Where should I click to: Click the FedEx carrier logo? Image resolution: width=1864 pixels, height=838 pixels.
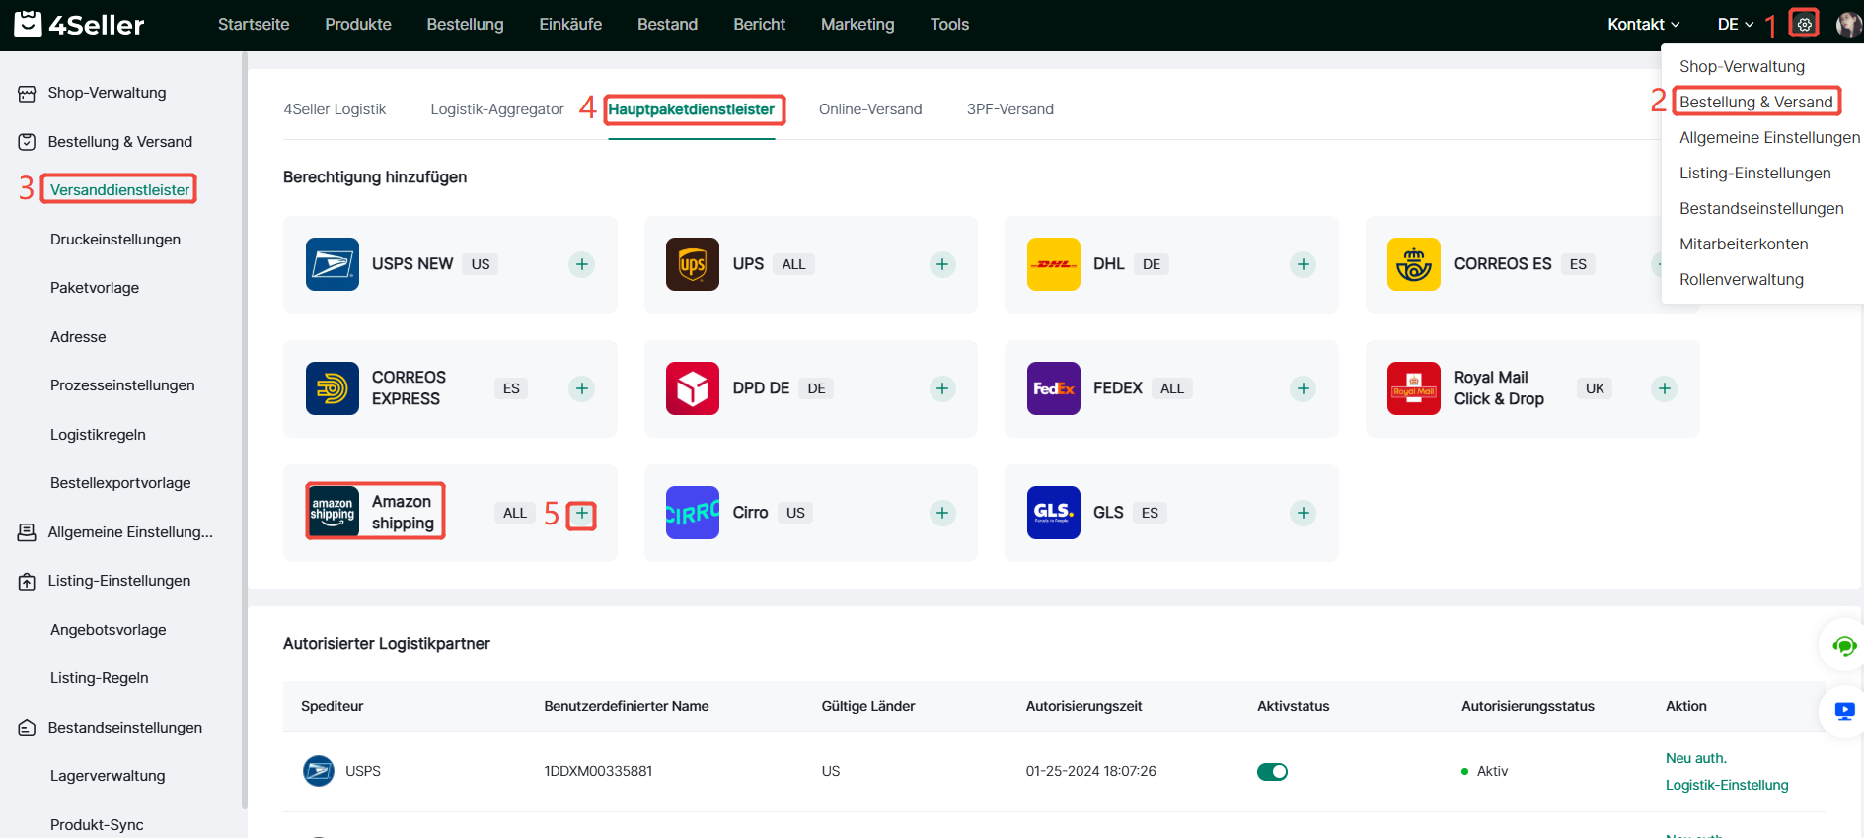click(1054, 388)
